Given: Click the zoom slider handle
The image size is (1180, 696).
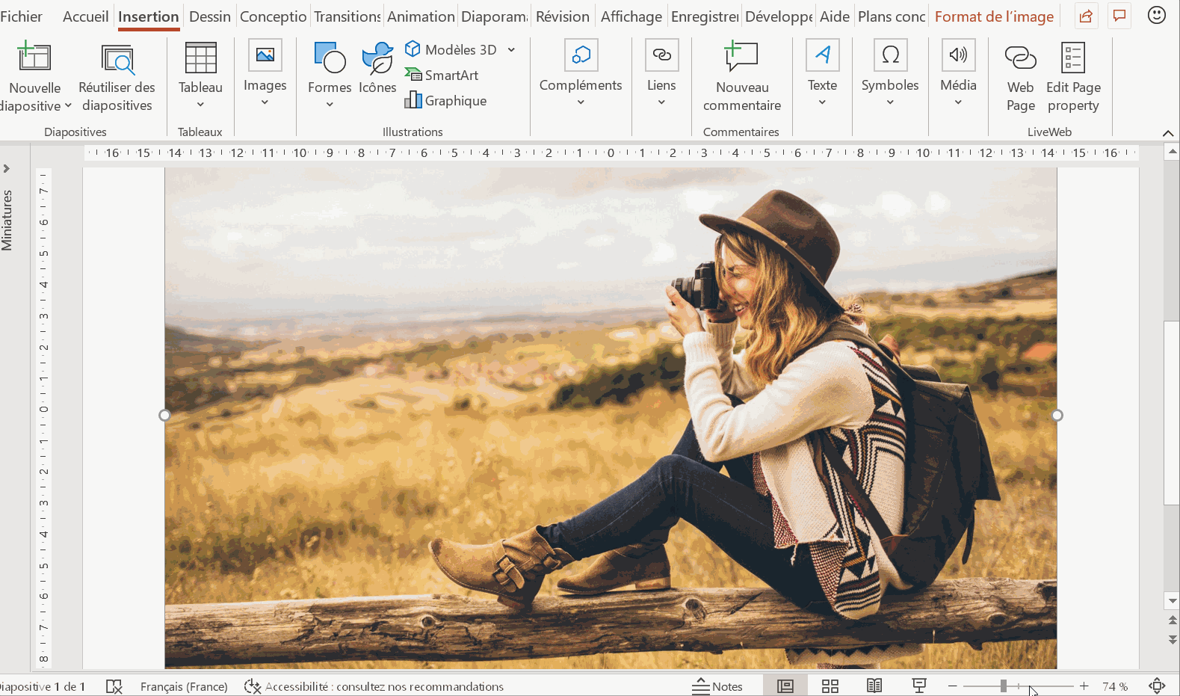Looking at the screenshot, I should coord(1004,686).
